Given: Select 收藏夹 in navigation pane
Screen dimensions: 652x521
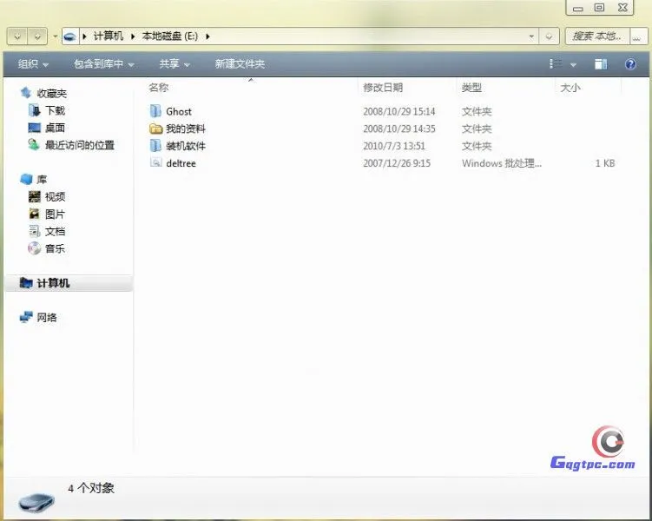Looking at the screenshot, I should pos(51,93).
